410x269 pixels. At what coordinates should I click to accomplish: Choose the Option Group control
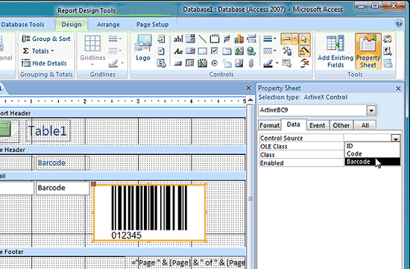tap(215, 39)
